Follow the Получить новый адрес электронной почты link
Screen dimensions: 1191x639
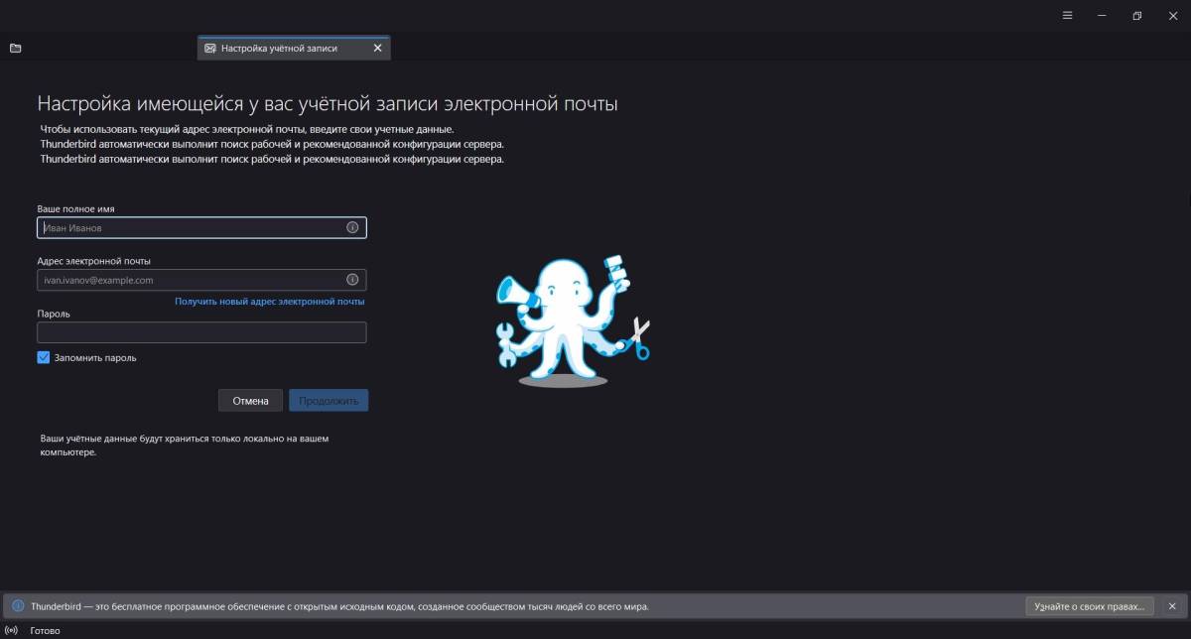(270, 301)
